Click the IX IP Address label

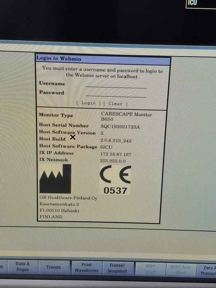[57, 153]
